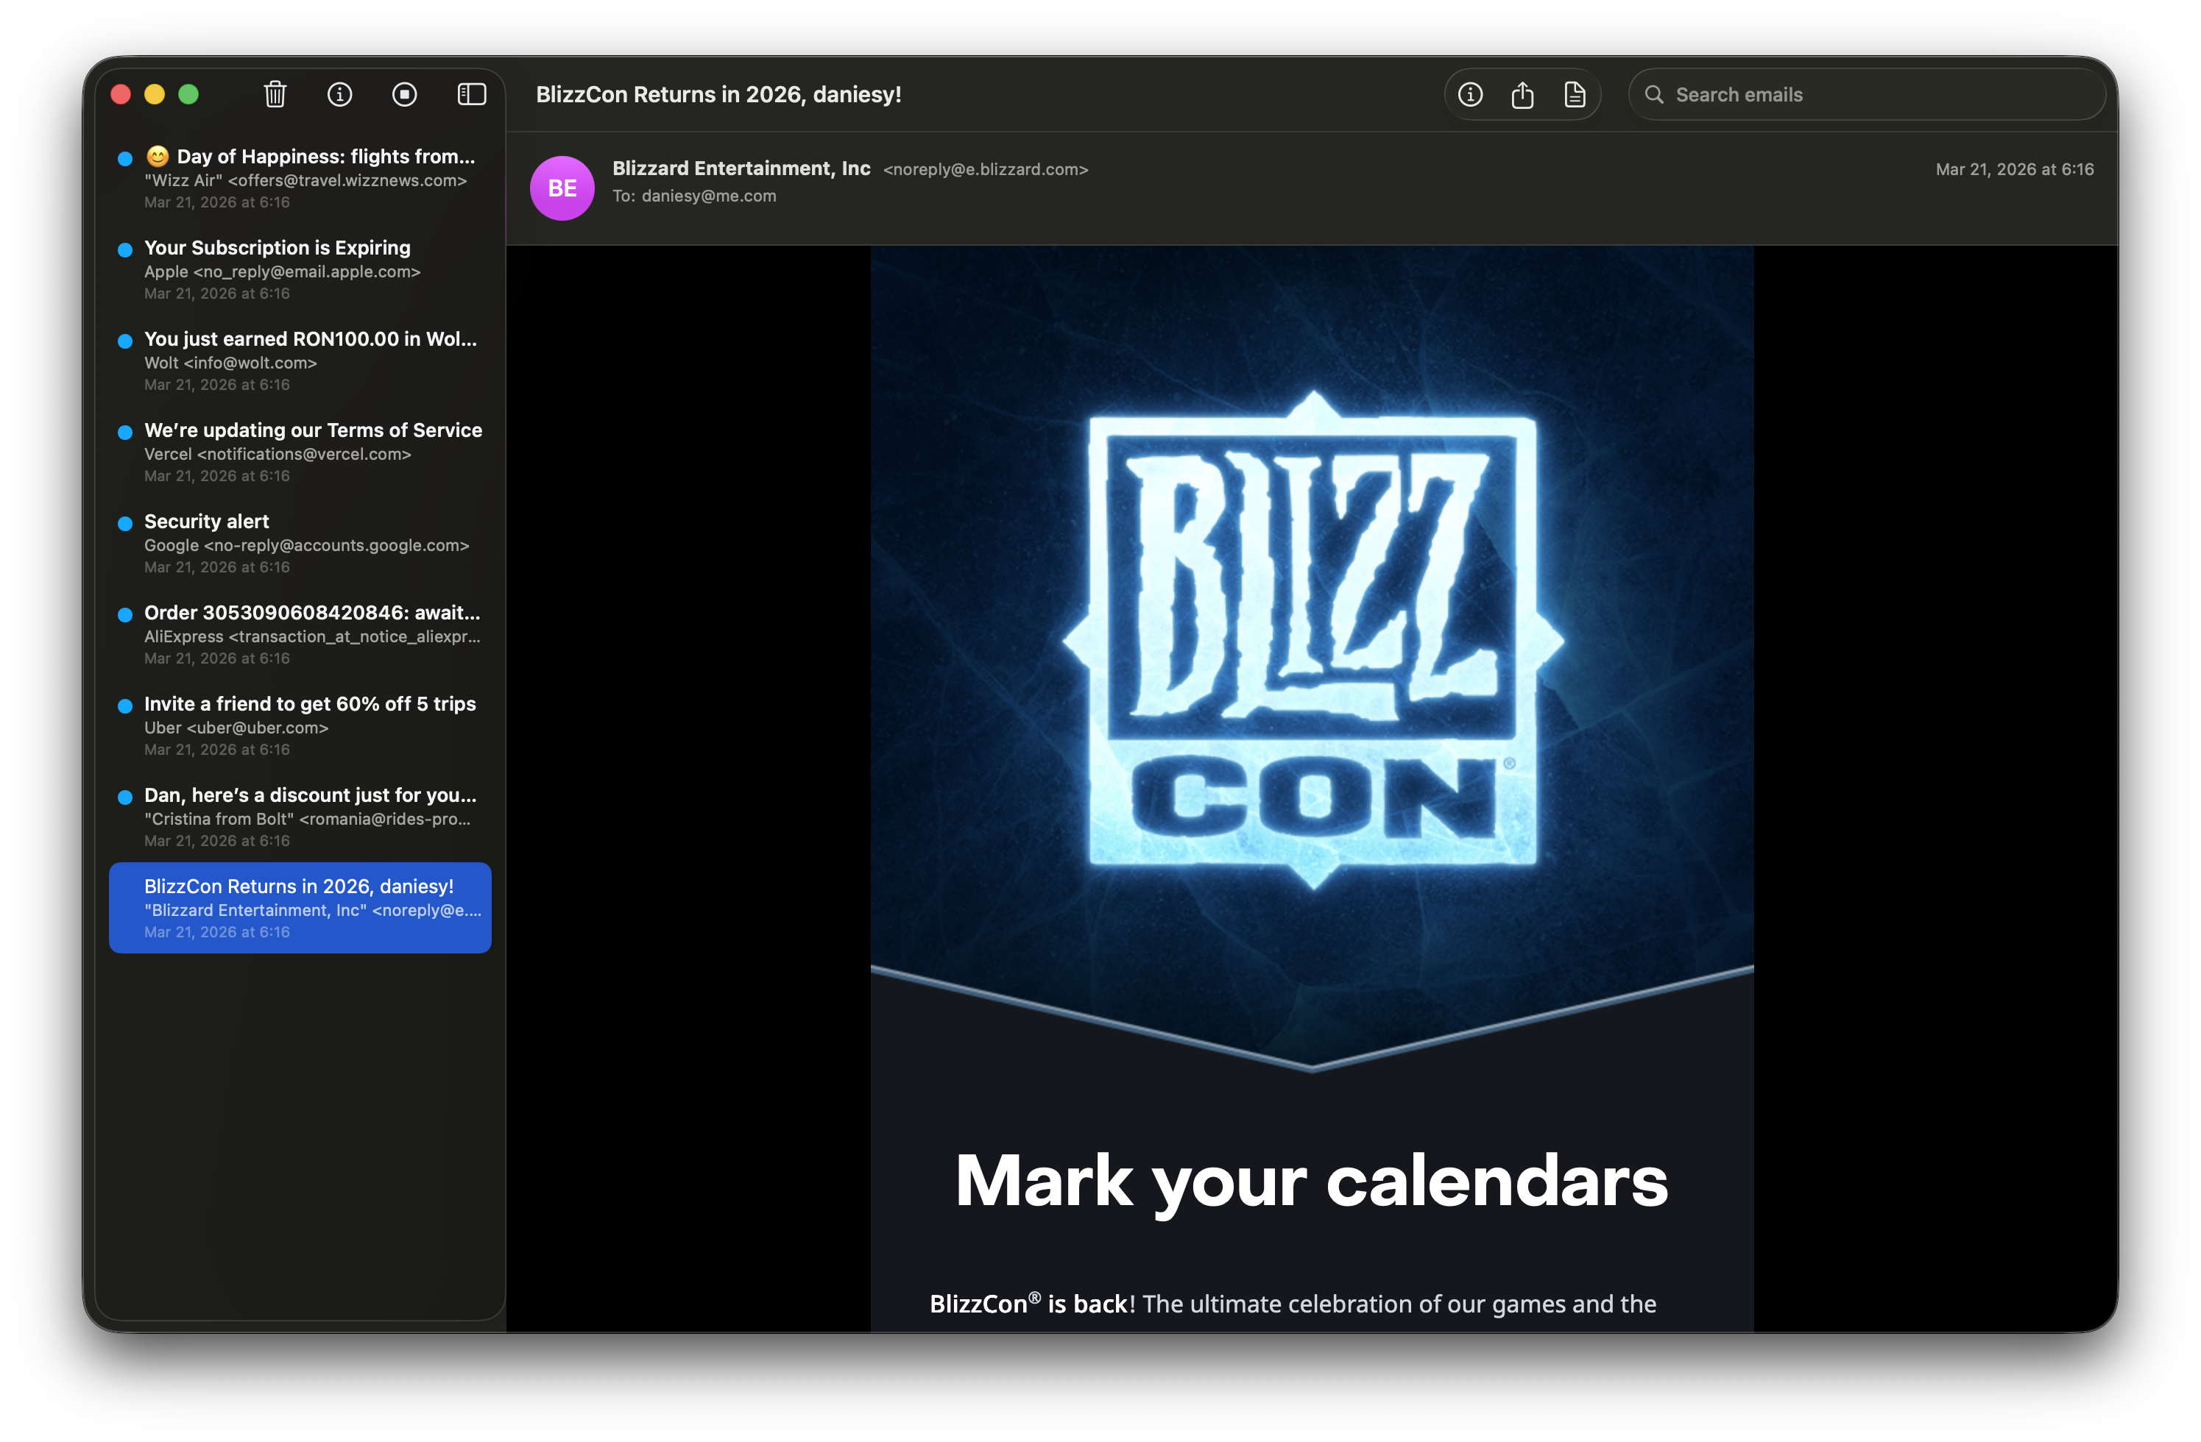Click the share export icon
This screenshot has height=1442, width=2201.
(1522, 94)
